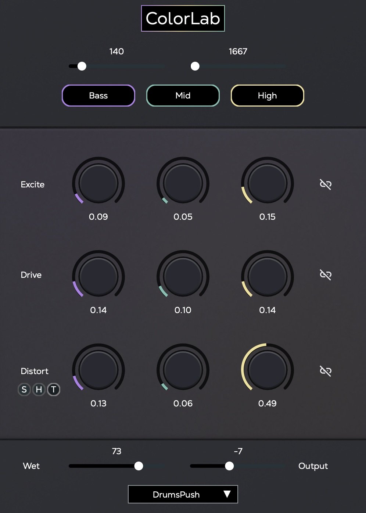The image size is (366, 513).
Task: Select the T distortion mode
Action: coord(54,390)
